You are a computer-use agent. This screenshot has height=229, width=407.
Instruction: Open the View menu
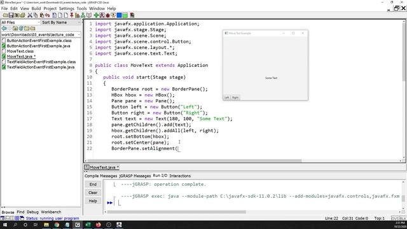(25, 8)
